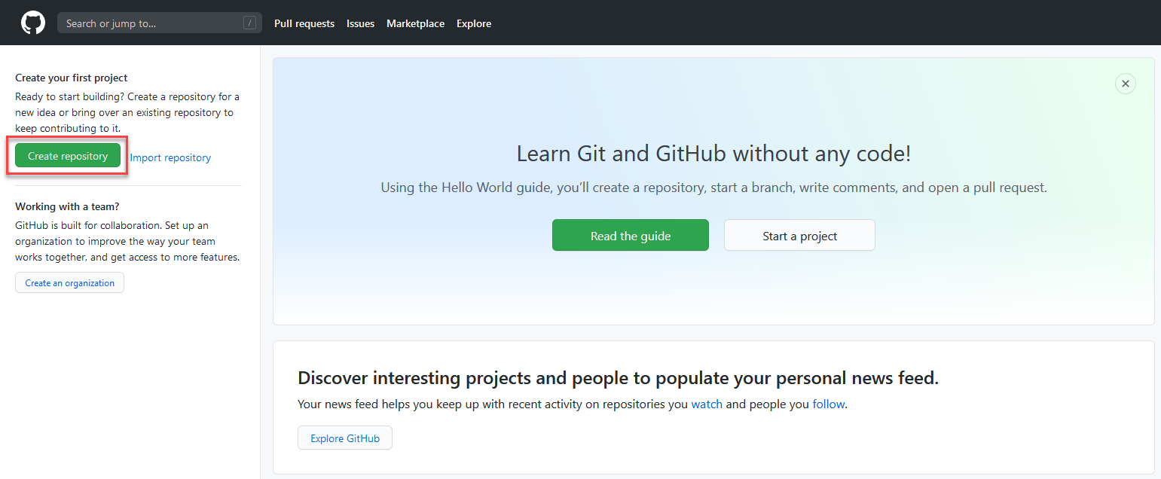Click Start a project

pyautogui.click(x=799, y=235)
